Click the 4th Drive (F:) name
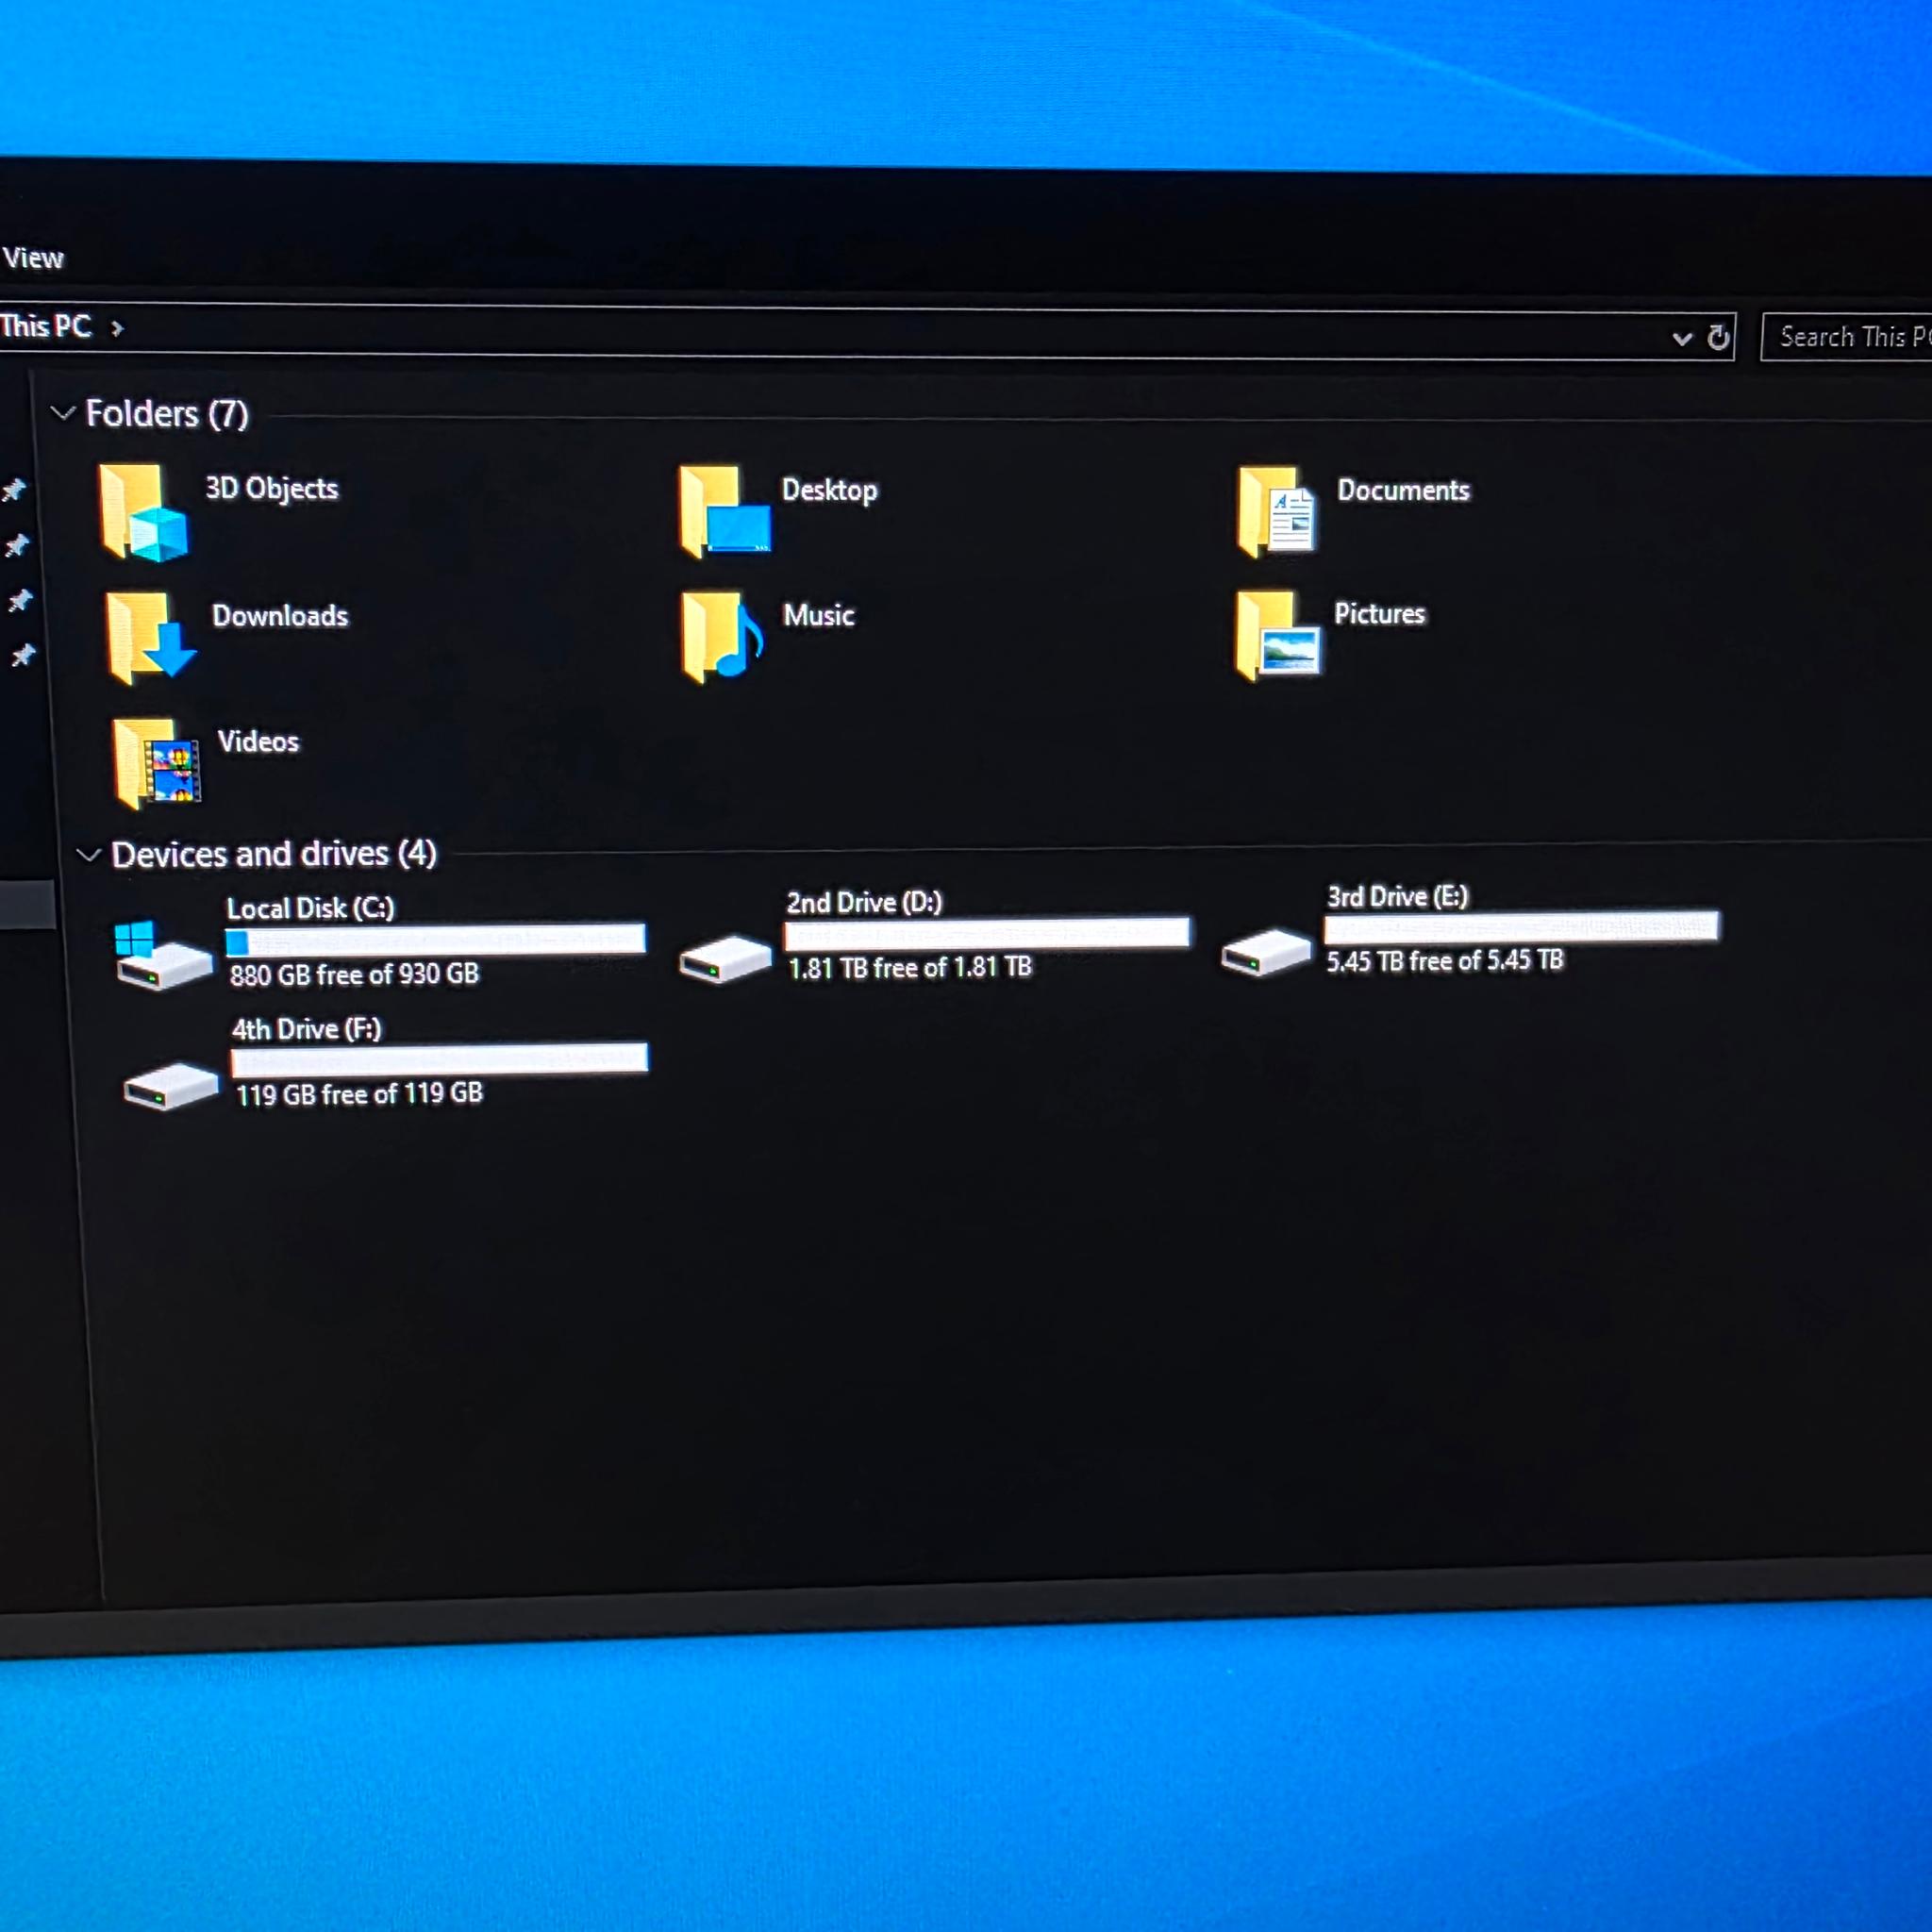Image resolution: width=1932 pixels, height=1932 pixels. [x=306, y=1028]
